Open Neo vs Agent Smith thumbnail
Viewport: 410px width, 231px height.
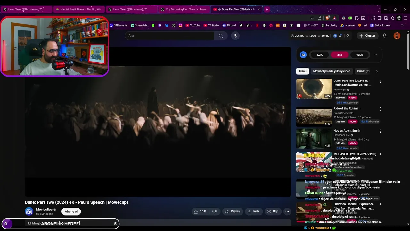point(314,139)
